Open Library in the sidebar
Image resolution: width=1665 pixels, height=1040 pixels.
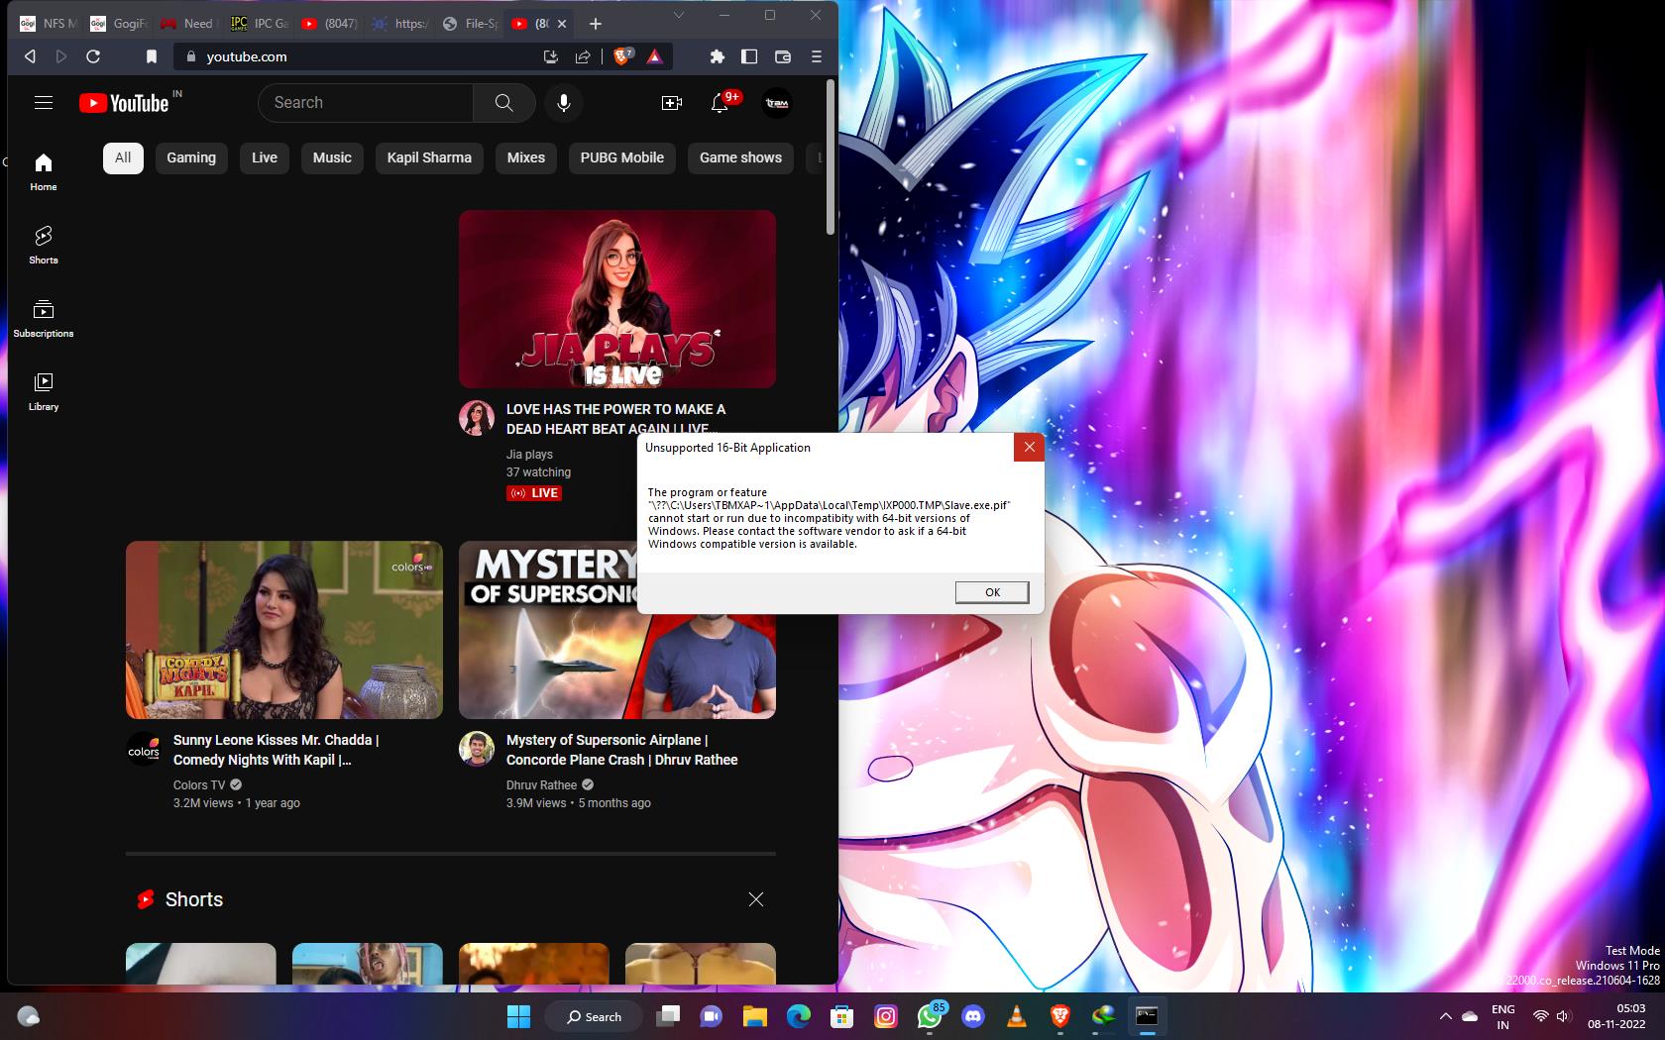(x=43, y=390)
